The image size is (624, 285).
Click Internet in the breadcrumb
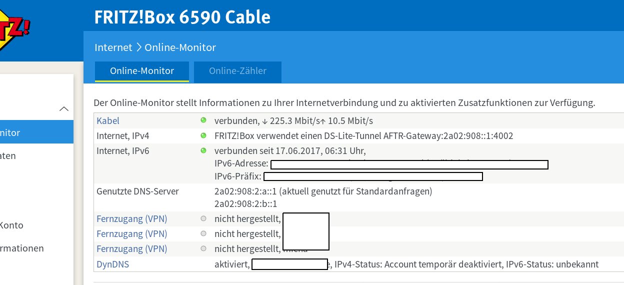[113, 47]
